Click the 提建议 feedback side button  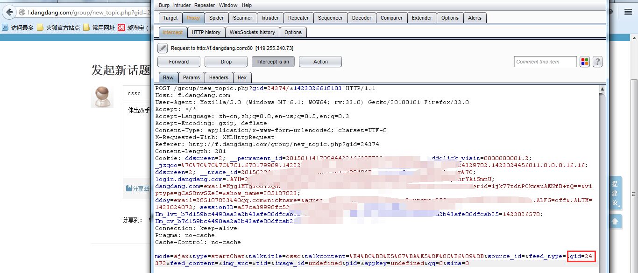(615, 194)
